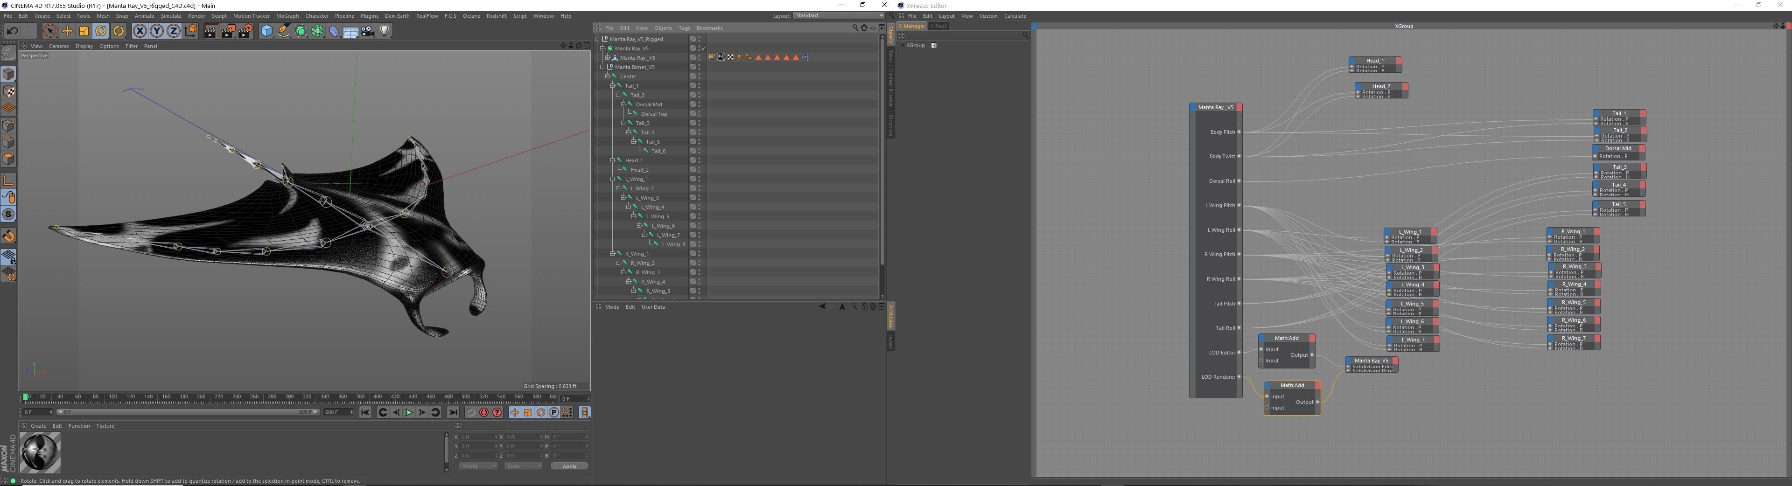Open the Layout Standard dropdown
Viewport: 1792px width, 486px height.
pos(838,15)
